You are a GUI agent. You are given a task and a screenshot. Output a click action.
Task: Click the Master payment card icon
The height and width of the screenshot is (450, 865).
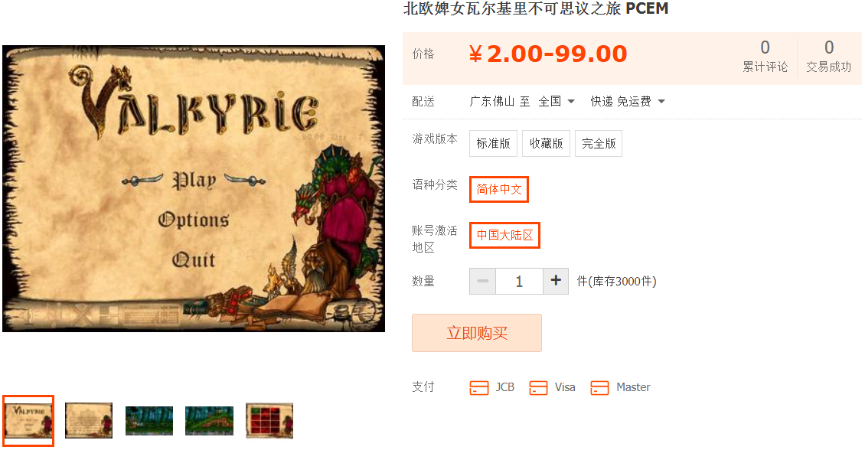pyautogui.click(x=599, y=388)
